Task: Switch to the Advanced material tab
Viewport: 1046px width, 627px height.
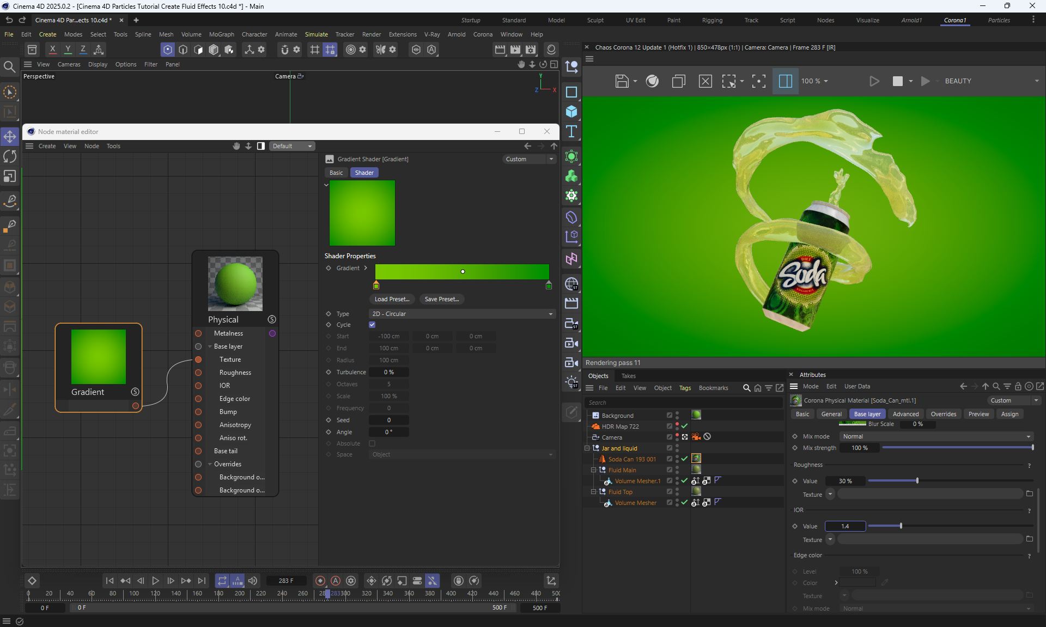Action: (905, 414)
